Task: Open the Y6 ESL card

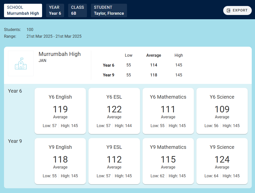Action: click(x=114, y=111)
